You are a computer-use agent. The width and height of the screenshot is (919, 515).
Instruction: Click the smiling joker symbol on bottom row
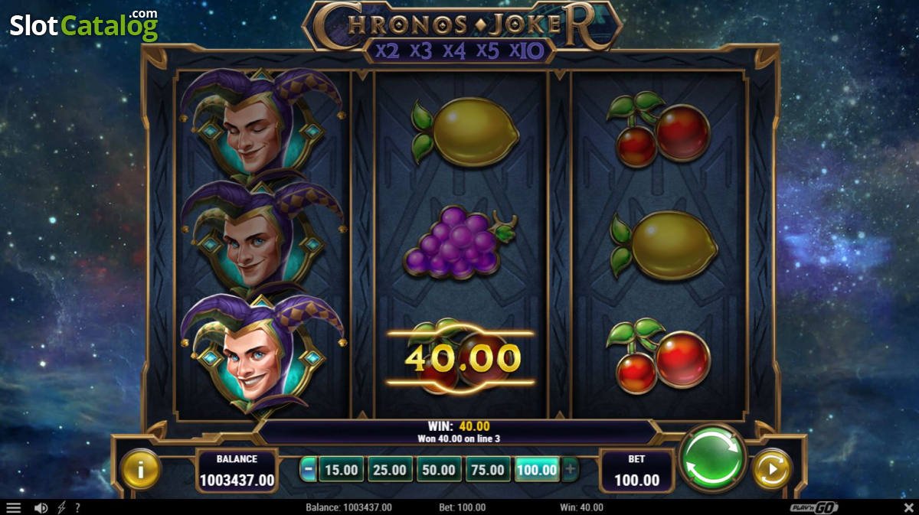[x=262, y=353]
